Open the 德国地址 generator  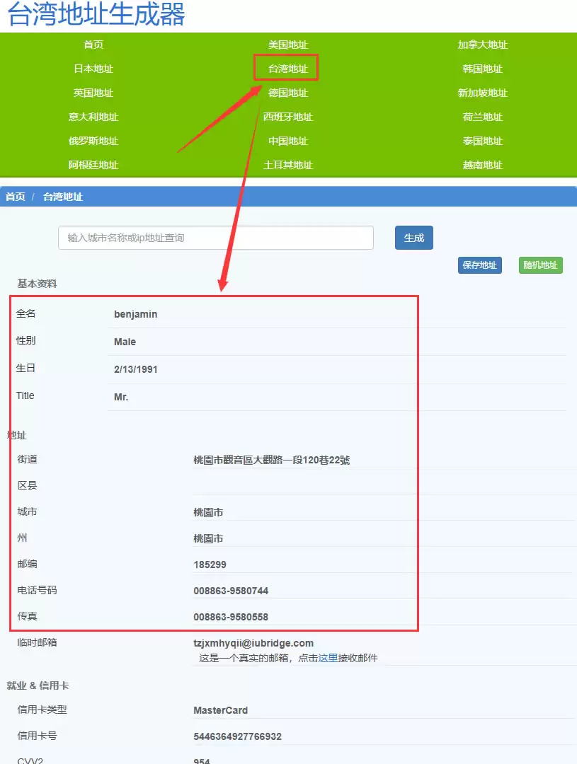point(287,93)
